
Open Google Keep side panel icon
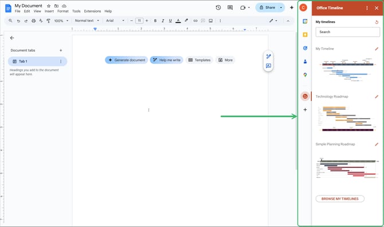(305, 35)
